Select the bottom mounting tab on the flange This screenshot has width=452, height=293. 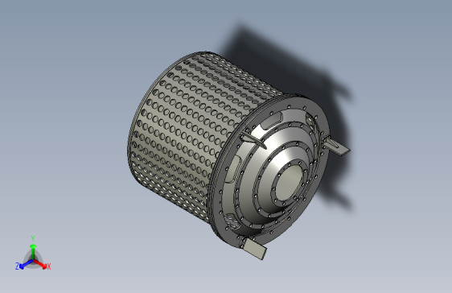(x=254, y=249)
